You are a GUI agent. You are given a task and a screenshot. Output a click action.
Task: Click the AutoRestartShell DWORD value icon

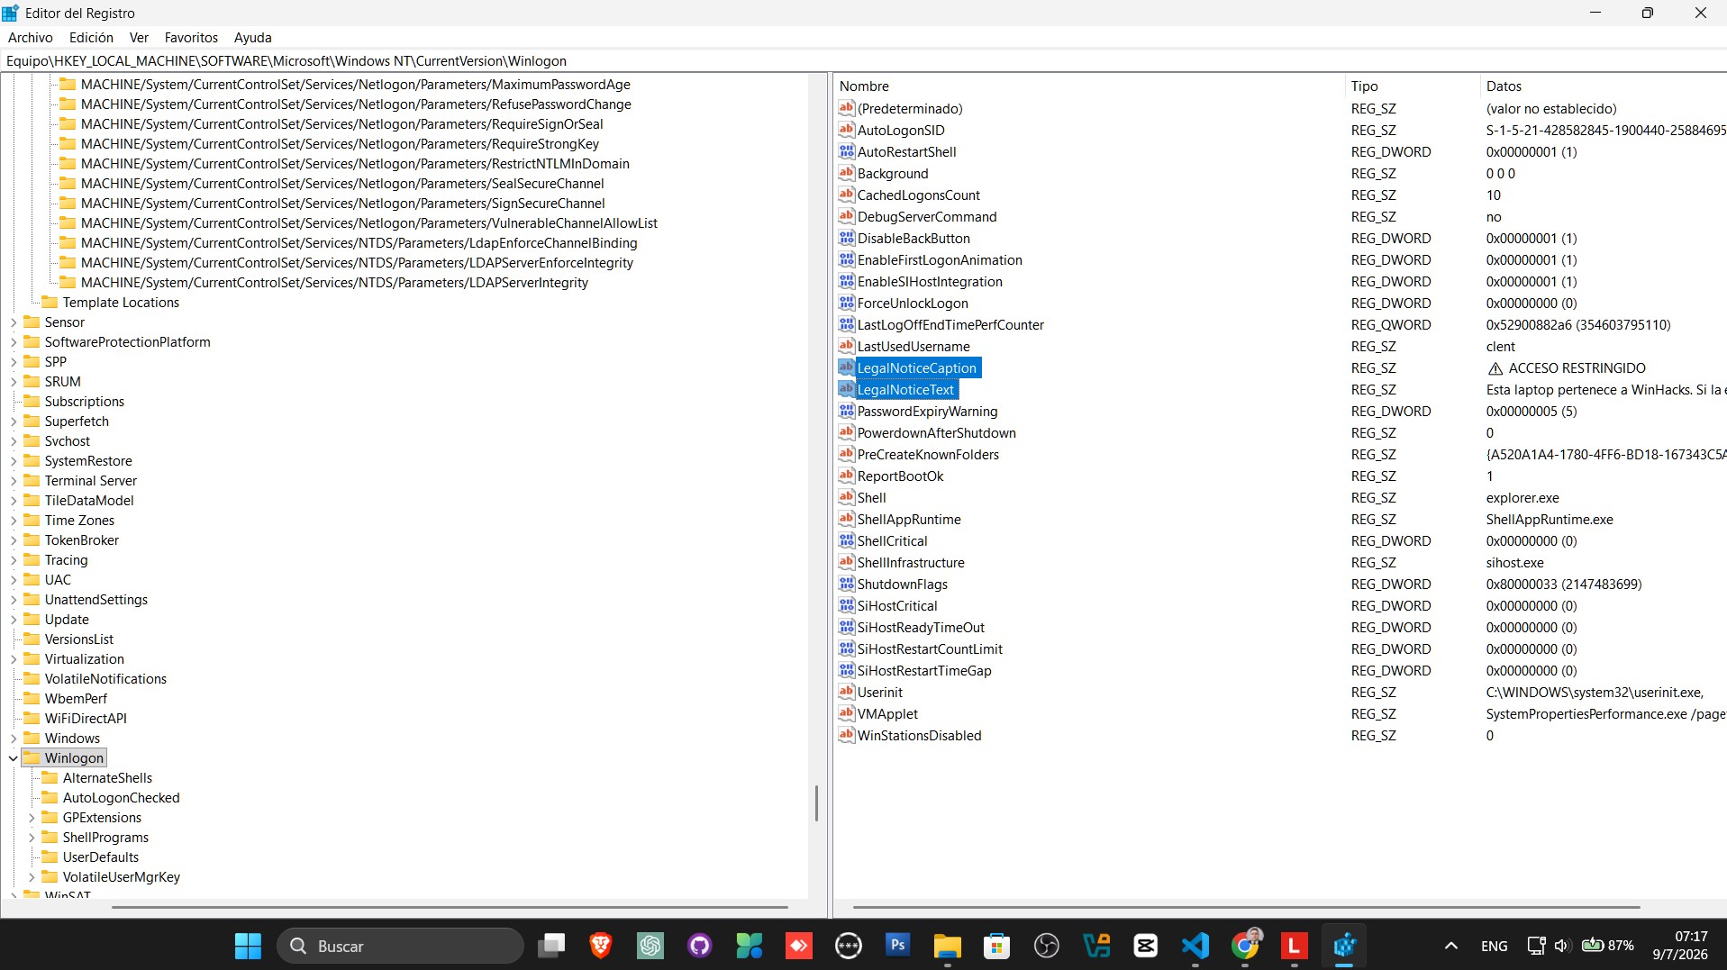[x=846, y=151]
